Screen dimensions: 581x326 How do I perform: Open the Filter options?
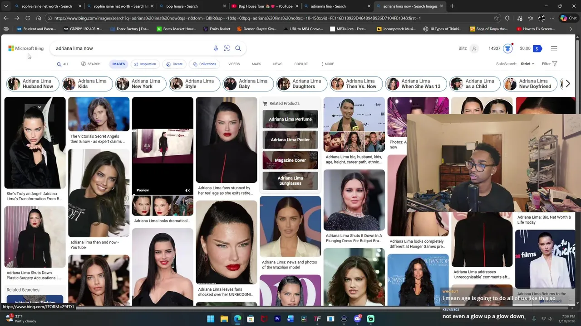(549, 64)
